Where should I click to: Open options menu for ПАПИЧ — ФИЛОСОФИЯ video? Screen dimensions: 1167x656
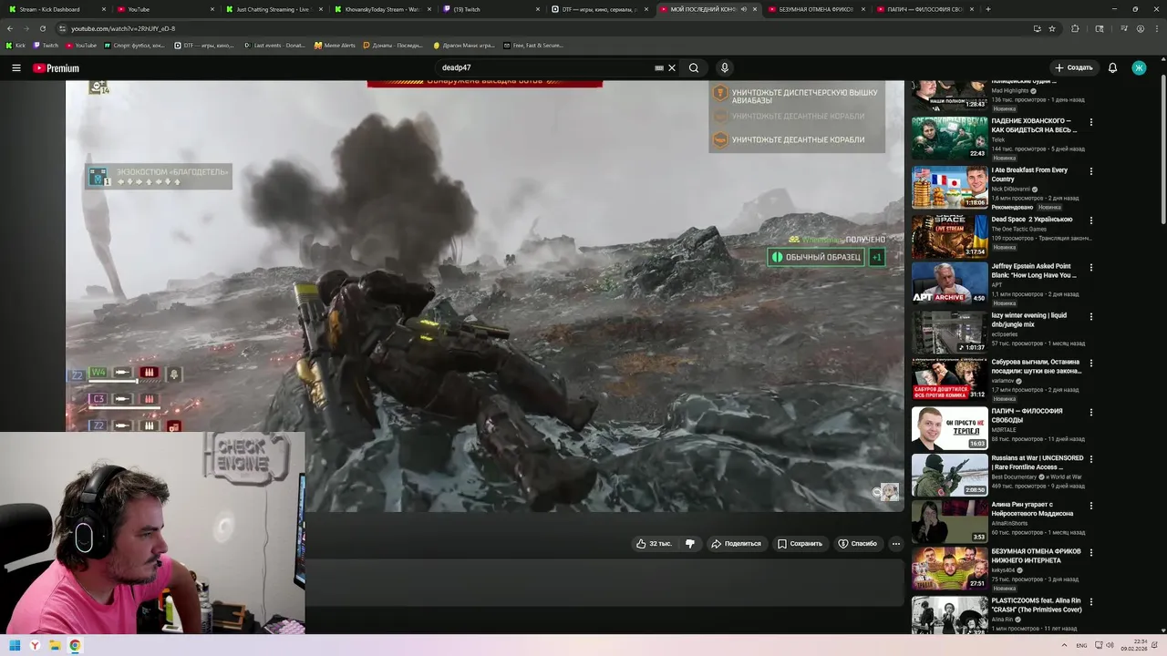tap(1091, 413)
